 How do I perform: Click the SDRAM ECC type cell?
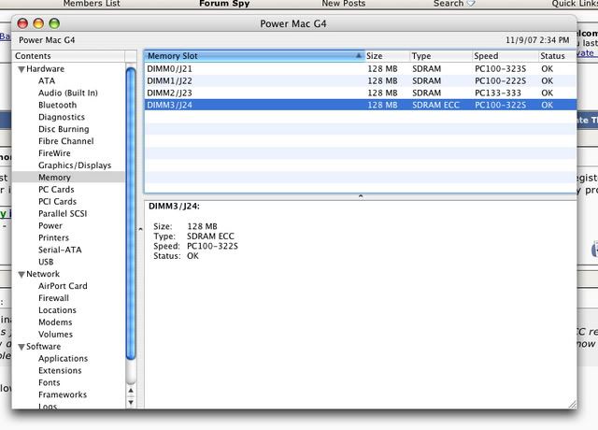(x=435, y=105)
